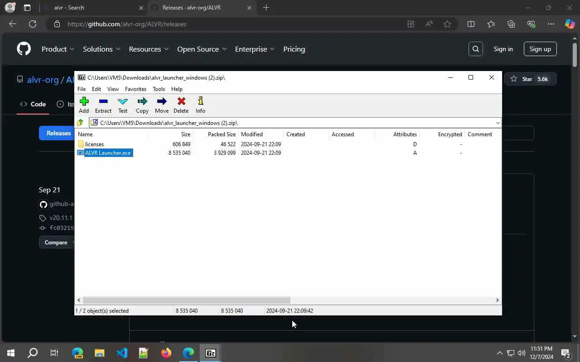Viewport: 580px width, 362px height.
Task: Open the Info tool
Action: pos(200,105)
